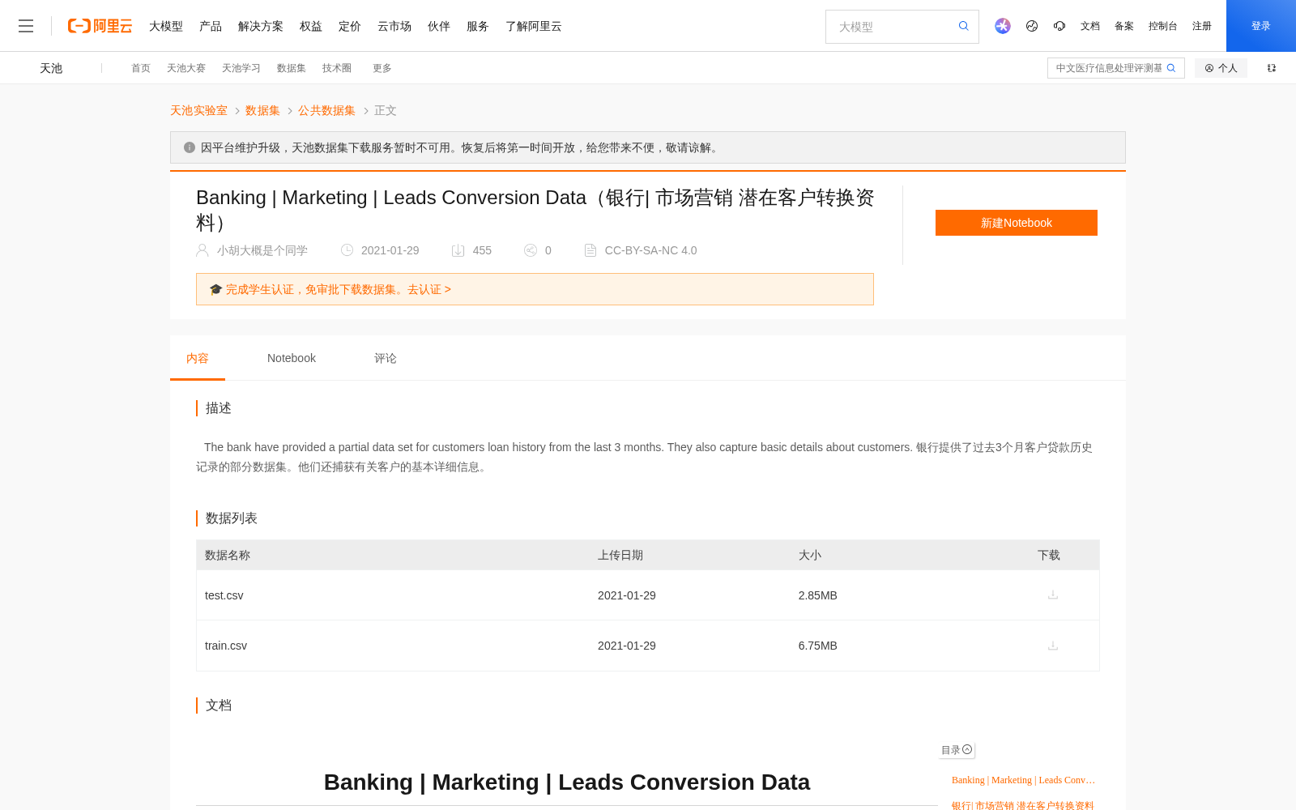
Task: Click the 新建Notebook button
Action: coord(1017,223)
